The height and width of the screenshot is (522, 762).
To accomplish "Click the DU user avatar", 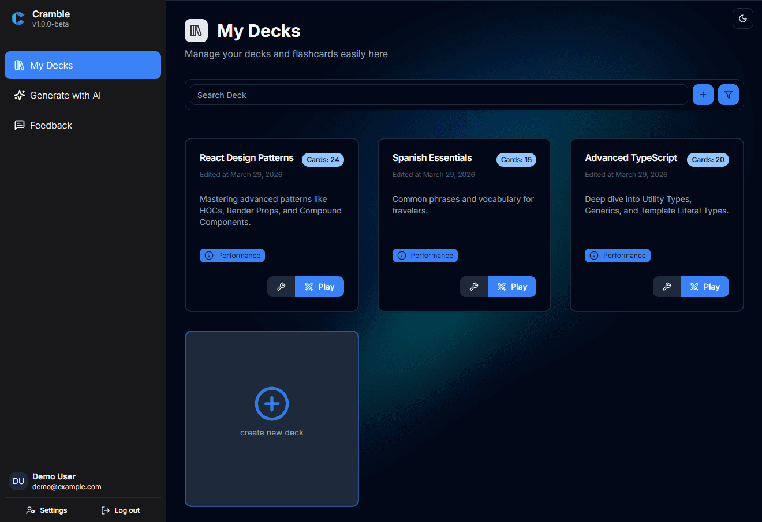I will point(18,481).
